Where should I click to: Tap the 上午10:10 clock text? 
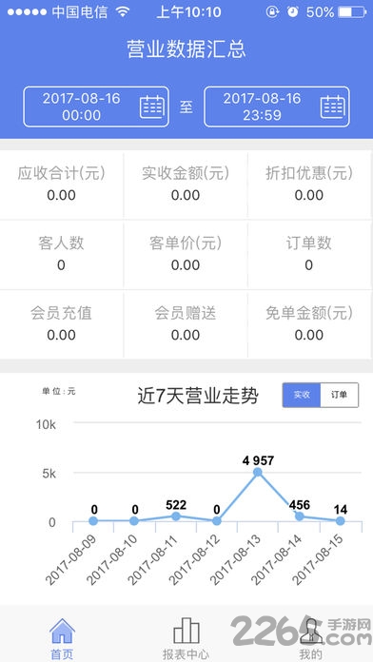click(188, 11)
